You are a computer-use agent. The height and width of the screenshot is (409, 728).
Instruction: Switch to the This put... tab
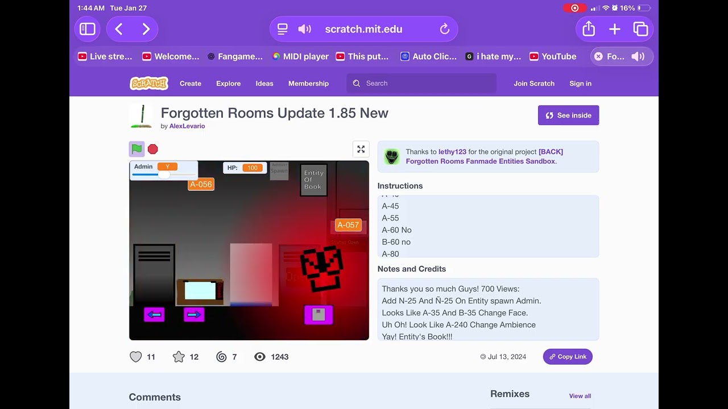point(363,56)
